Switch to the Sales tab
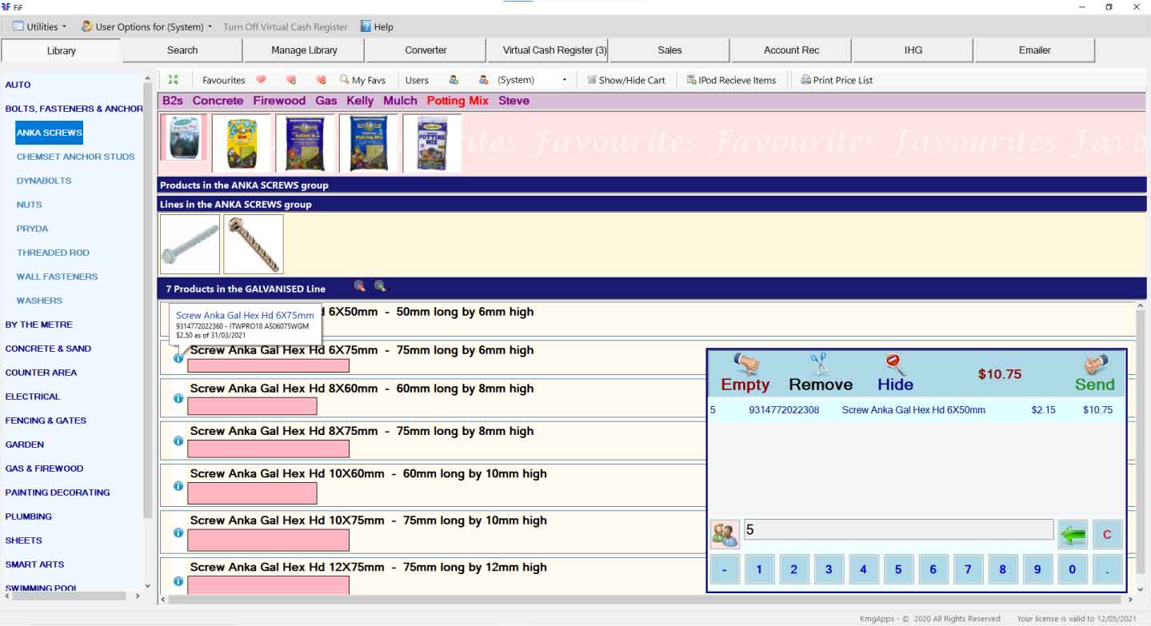The height and width of the screenshot is (626, 1151). (x=669, y=50)
